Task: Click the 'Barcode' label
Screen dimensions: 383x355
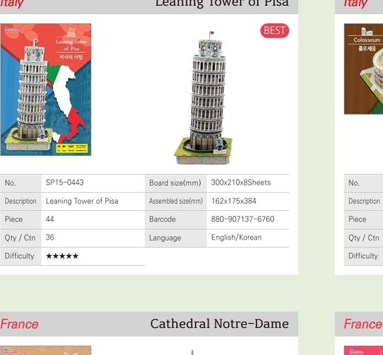Action: pos(162,219)
